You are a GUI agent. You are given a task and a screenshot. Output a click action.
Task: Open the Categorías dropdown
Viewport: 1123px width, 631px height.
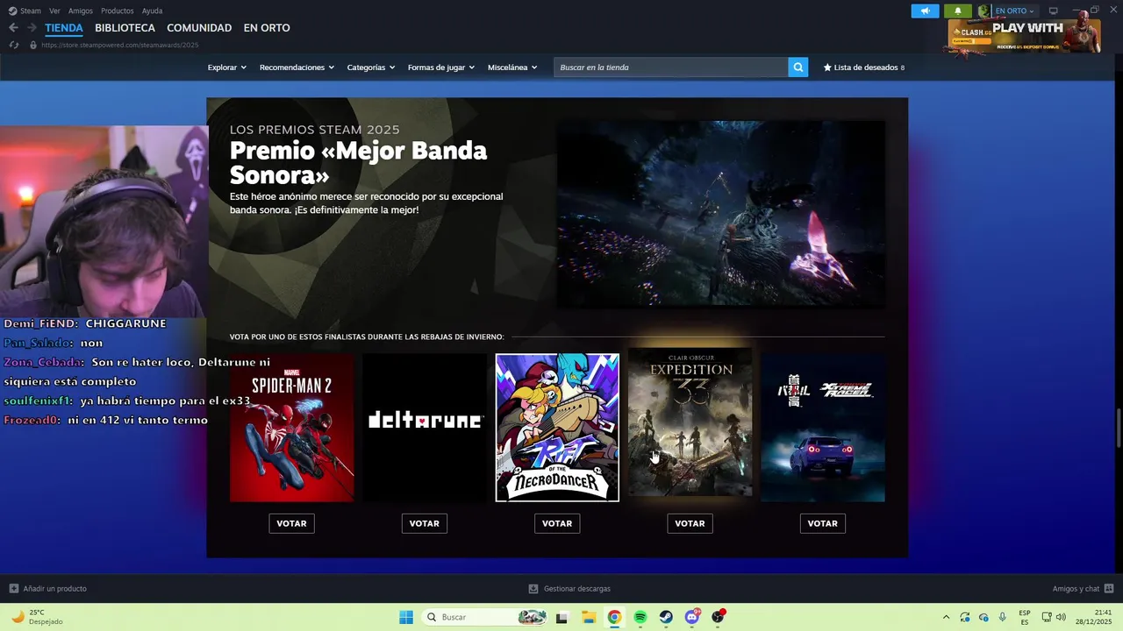(371, 67)
